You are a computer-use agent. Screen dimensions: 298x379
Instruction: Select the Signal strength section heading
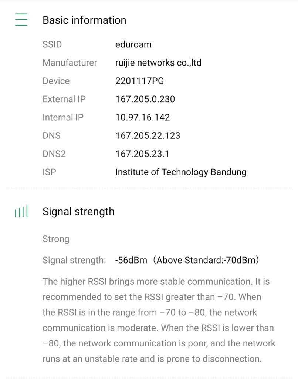(78, 212)
